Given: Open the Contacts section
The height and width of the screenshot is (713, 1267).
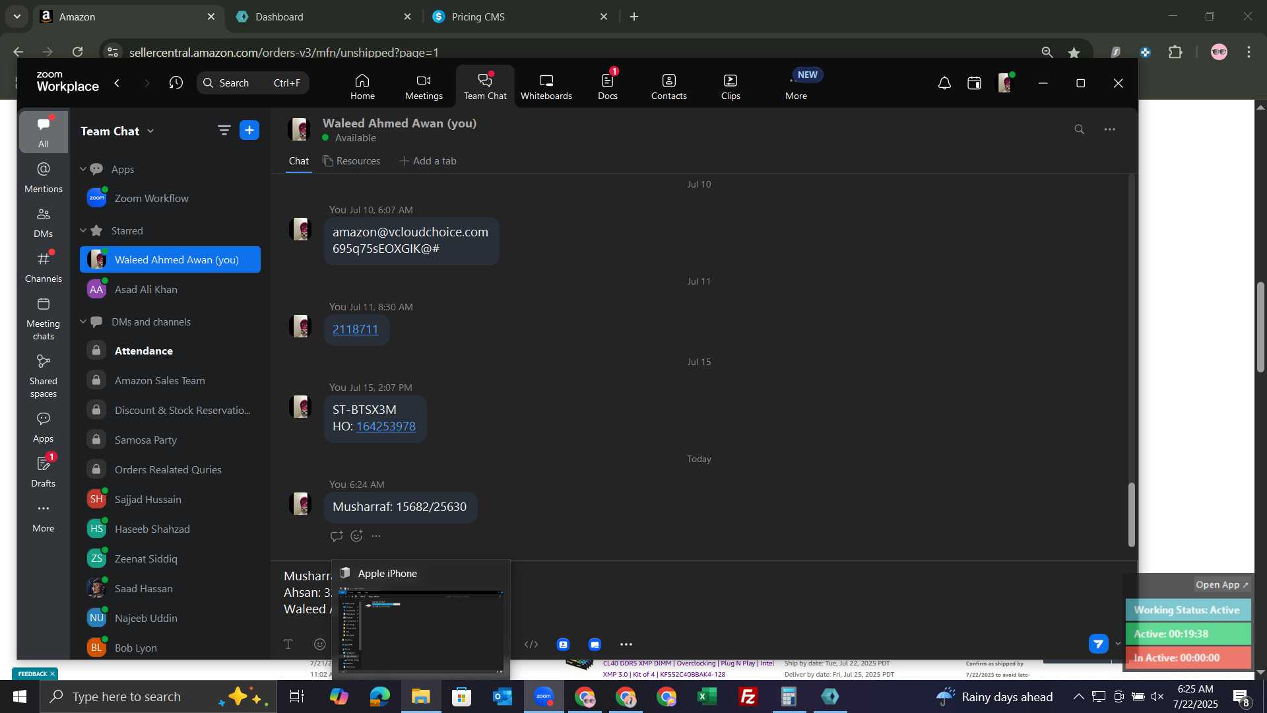Looking at the screenshot, I should [669, 86].
